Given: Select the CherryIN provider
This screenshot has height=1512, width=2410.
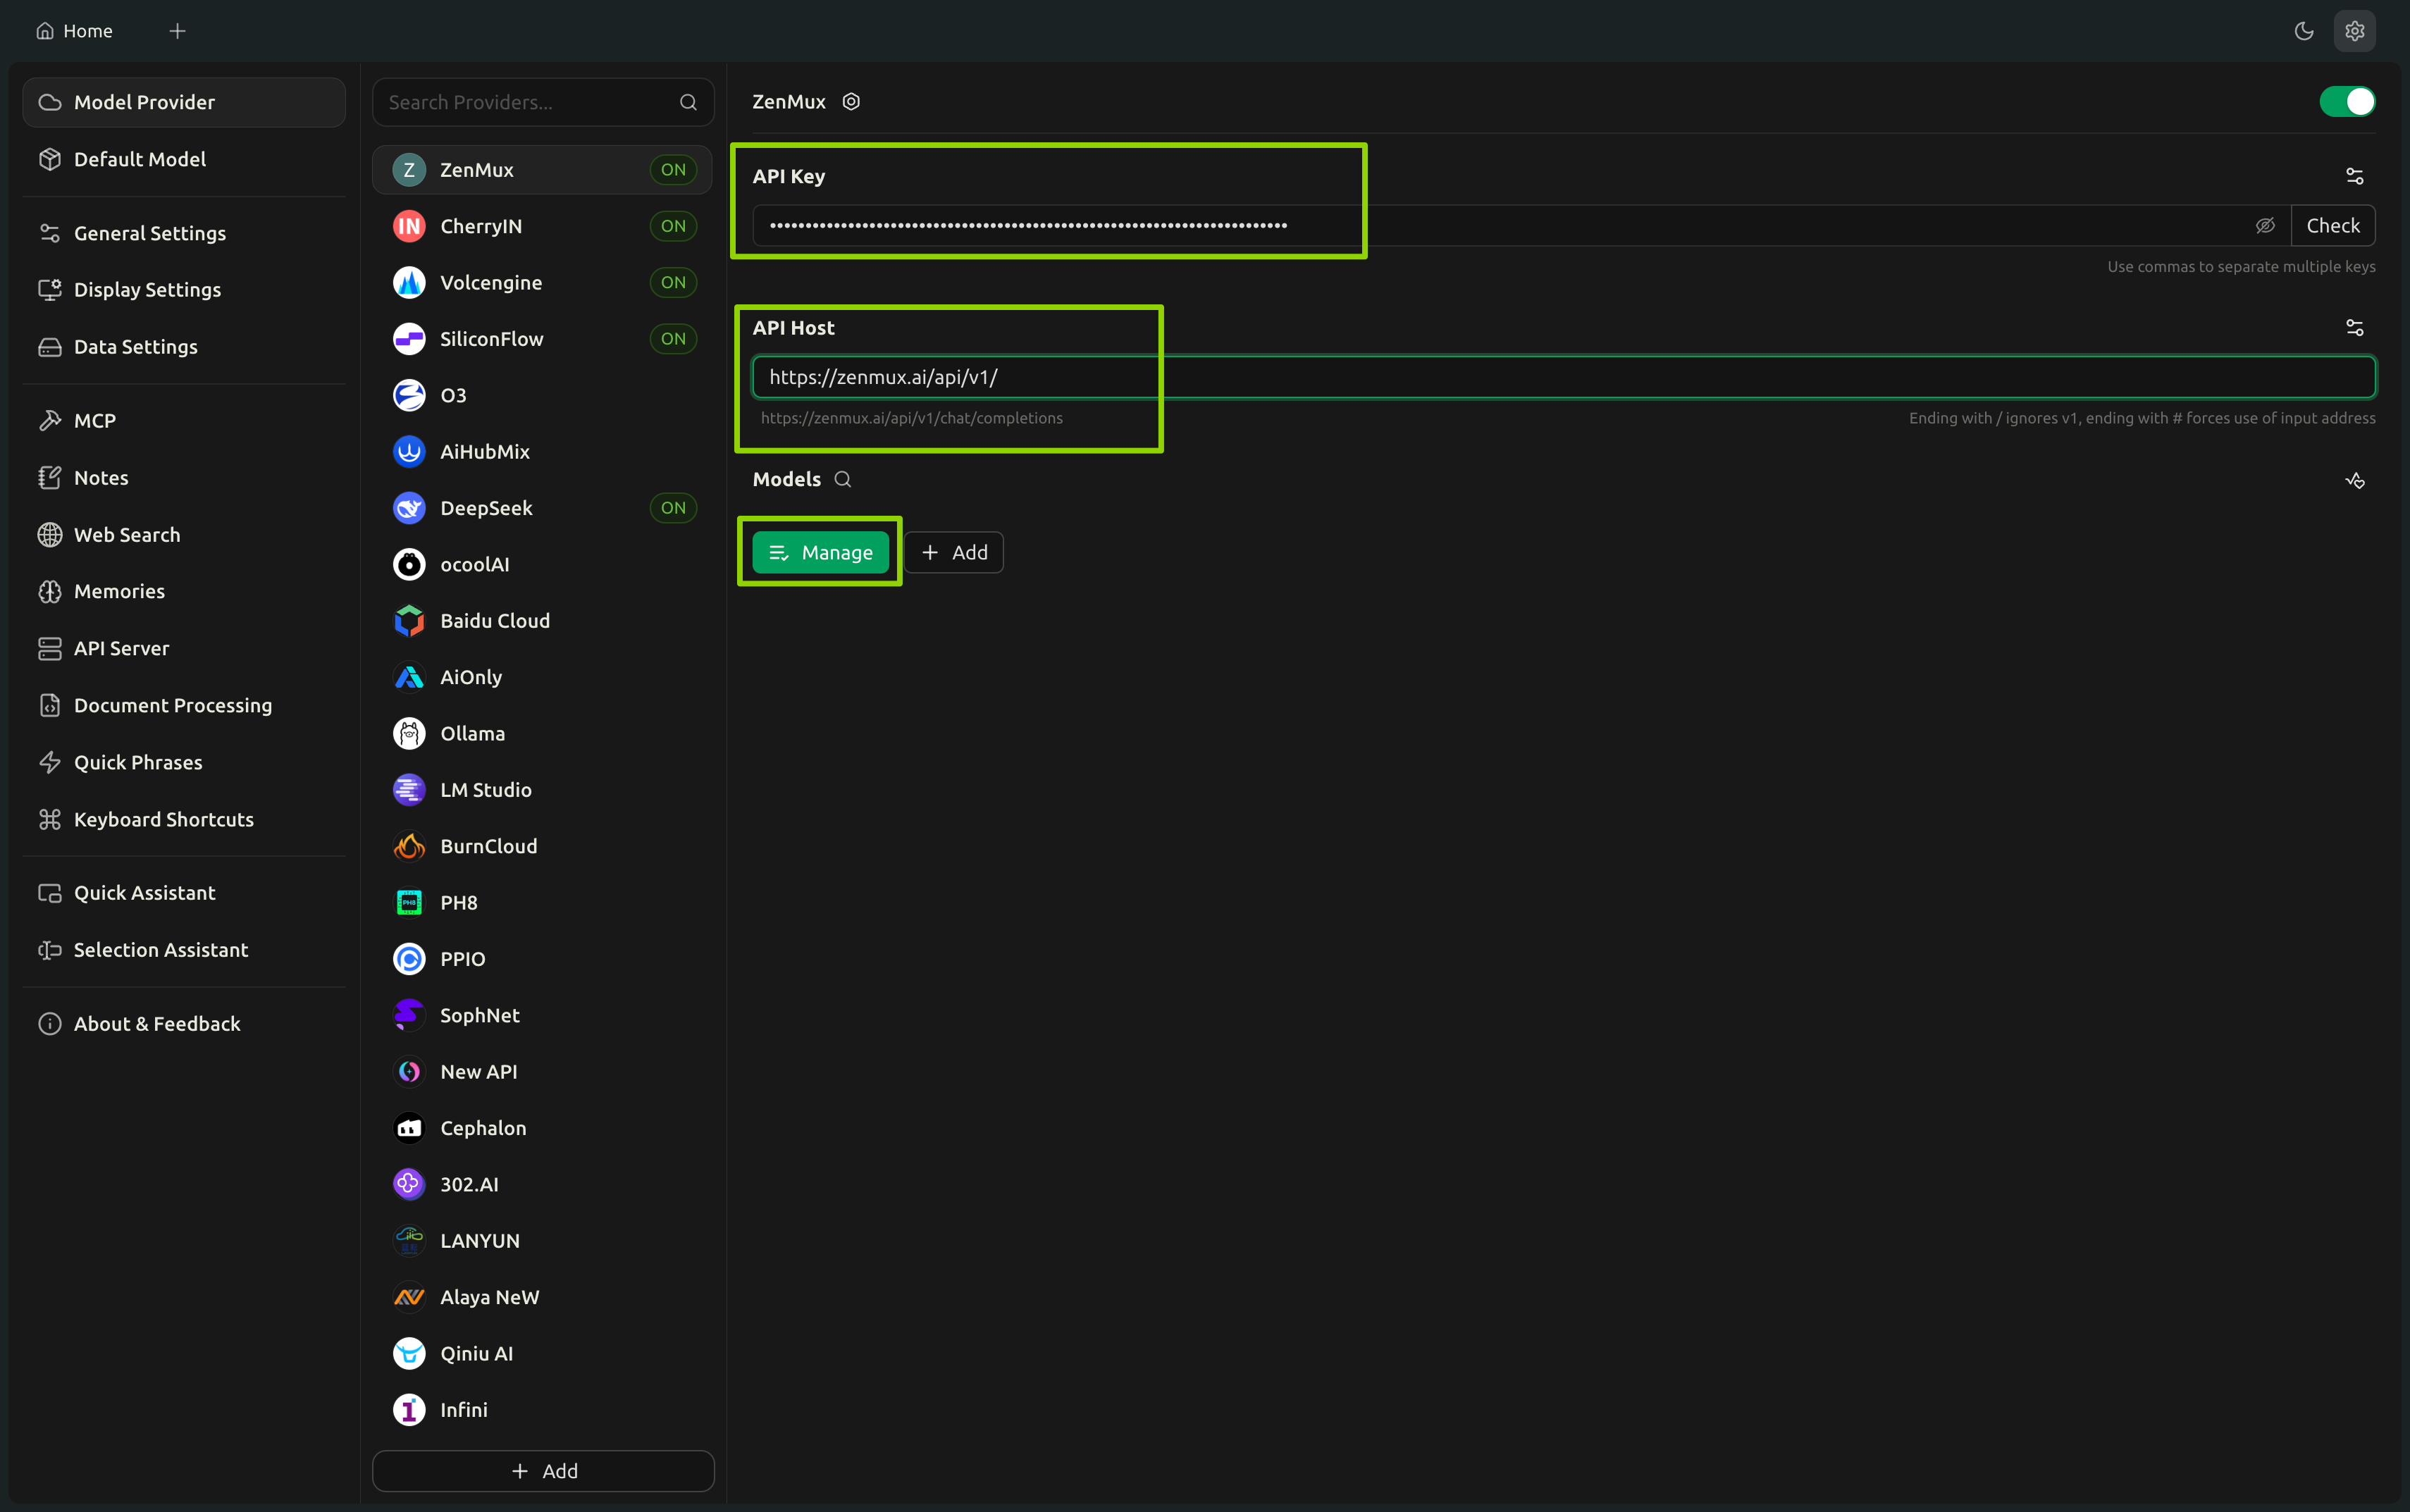Looking at the screenshot, I should 542,226.
